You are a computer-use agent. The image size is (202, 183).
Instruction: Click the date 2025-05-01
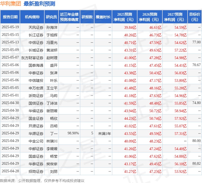(10, 95)
